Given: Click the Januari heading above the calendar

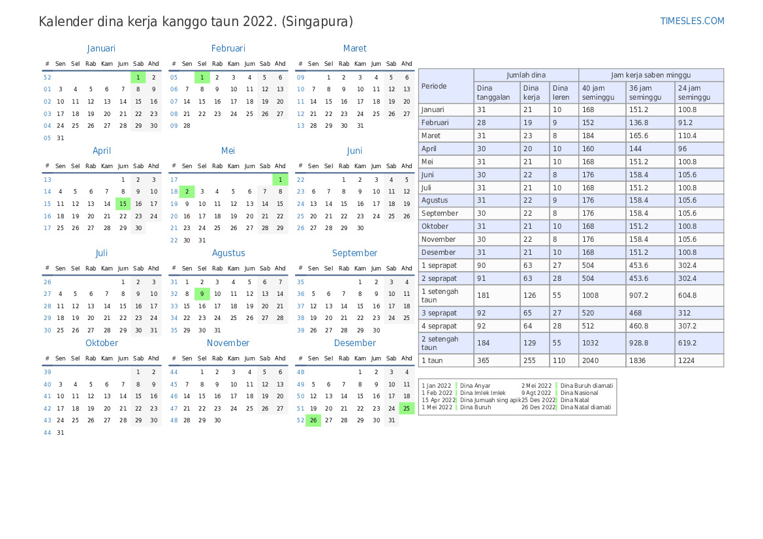Looking at the screenshot, I should pyautogui.click(x=101, y=48).
